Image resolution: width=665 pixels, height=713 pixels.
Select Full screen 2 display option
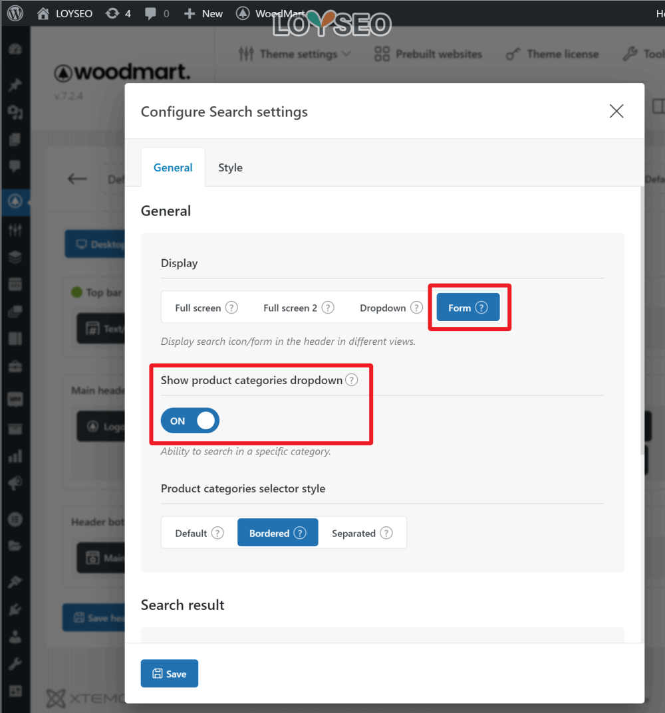coord(298,308)
